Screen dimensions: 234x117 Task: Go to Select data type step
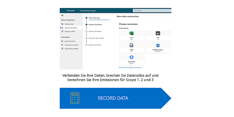[94, 18]
